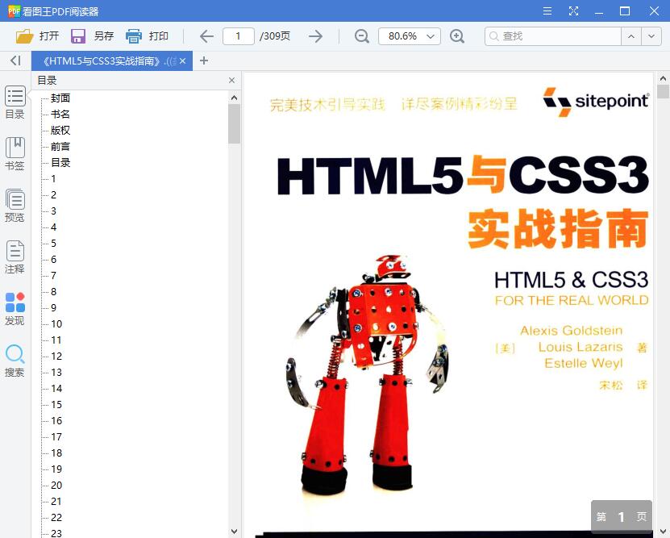This screenshot has width=670, height=538.
Task: Select the 目录 entry in the outline tree
Action: click(x=60, y=163)
